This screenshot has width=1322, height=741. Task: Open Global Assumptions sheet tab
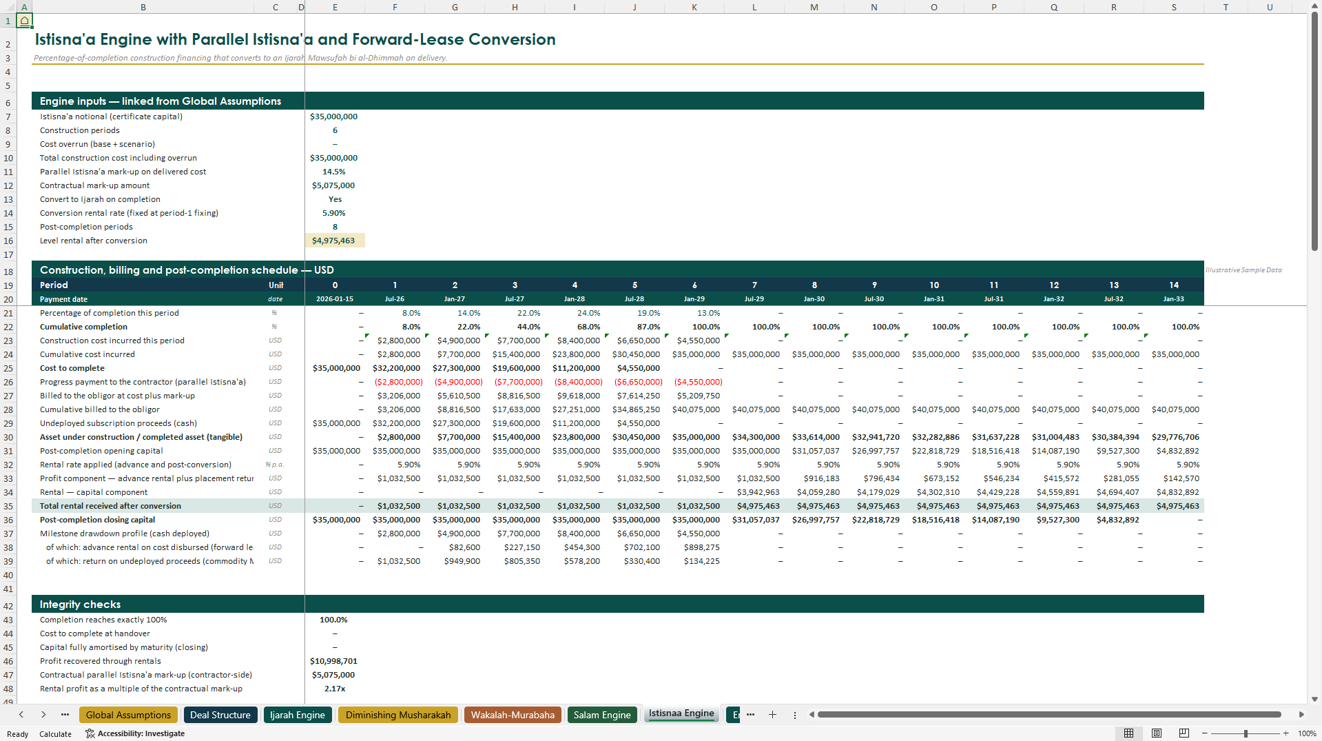coord(128,715)
